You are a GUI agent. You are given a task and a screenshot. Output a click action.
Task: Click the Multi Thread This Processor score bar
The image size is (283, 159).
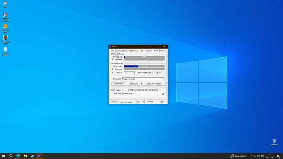pyautogui.click(x=144, y=66)
